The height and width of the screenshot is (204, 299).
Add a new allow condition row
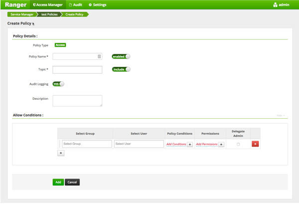point(61,153)
